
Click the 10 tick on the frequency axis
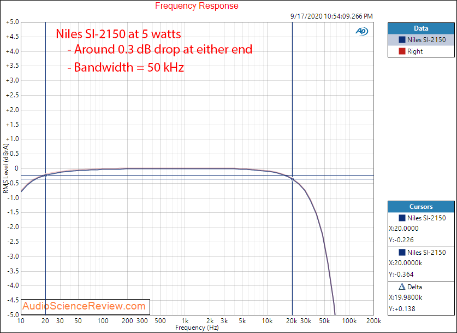21,321
